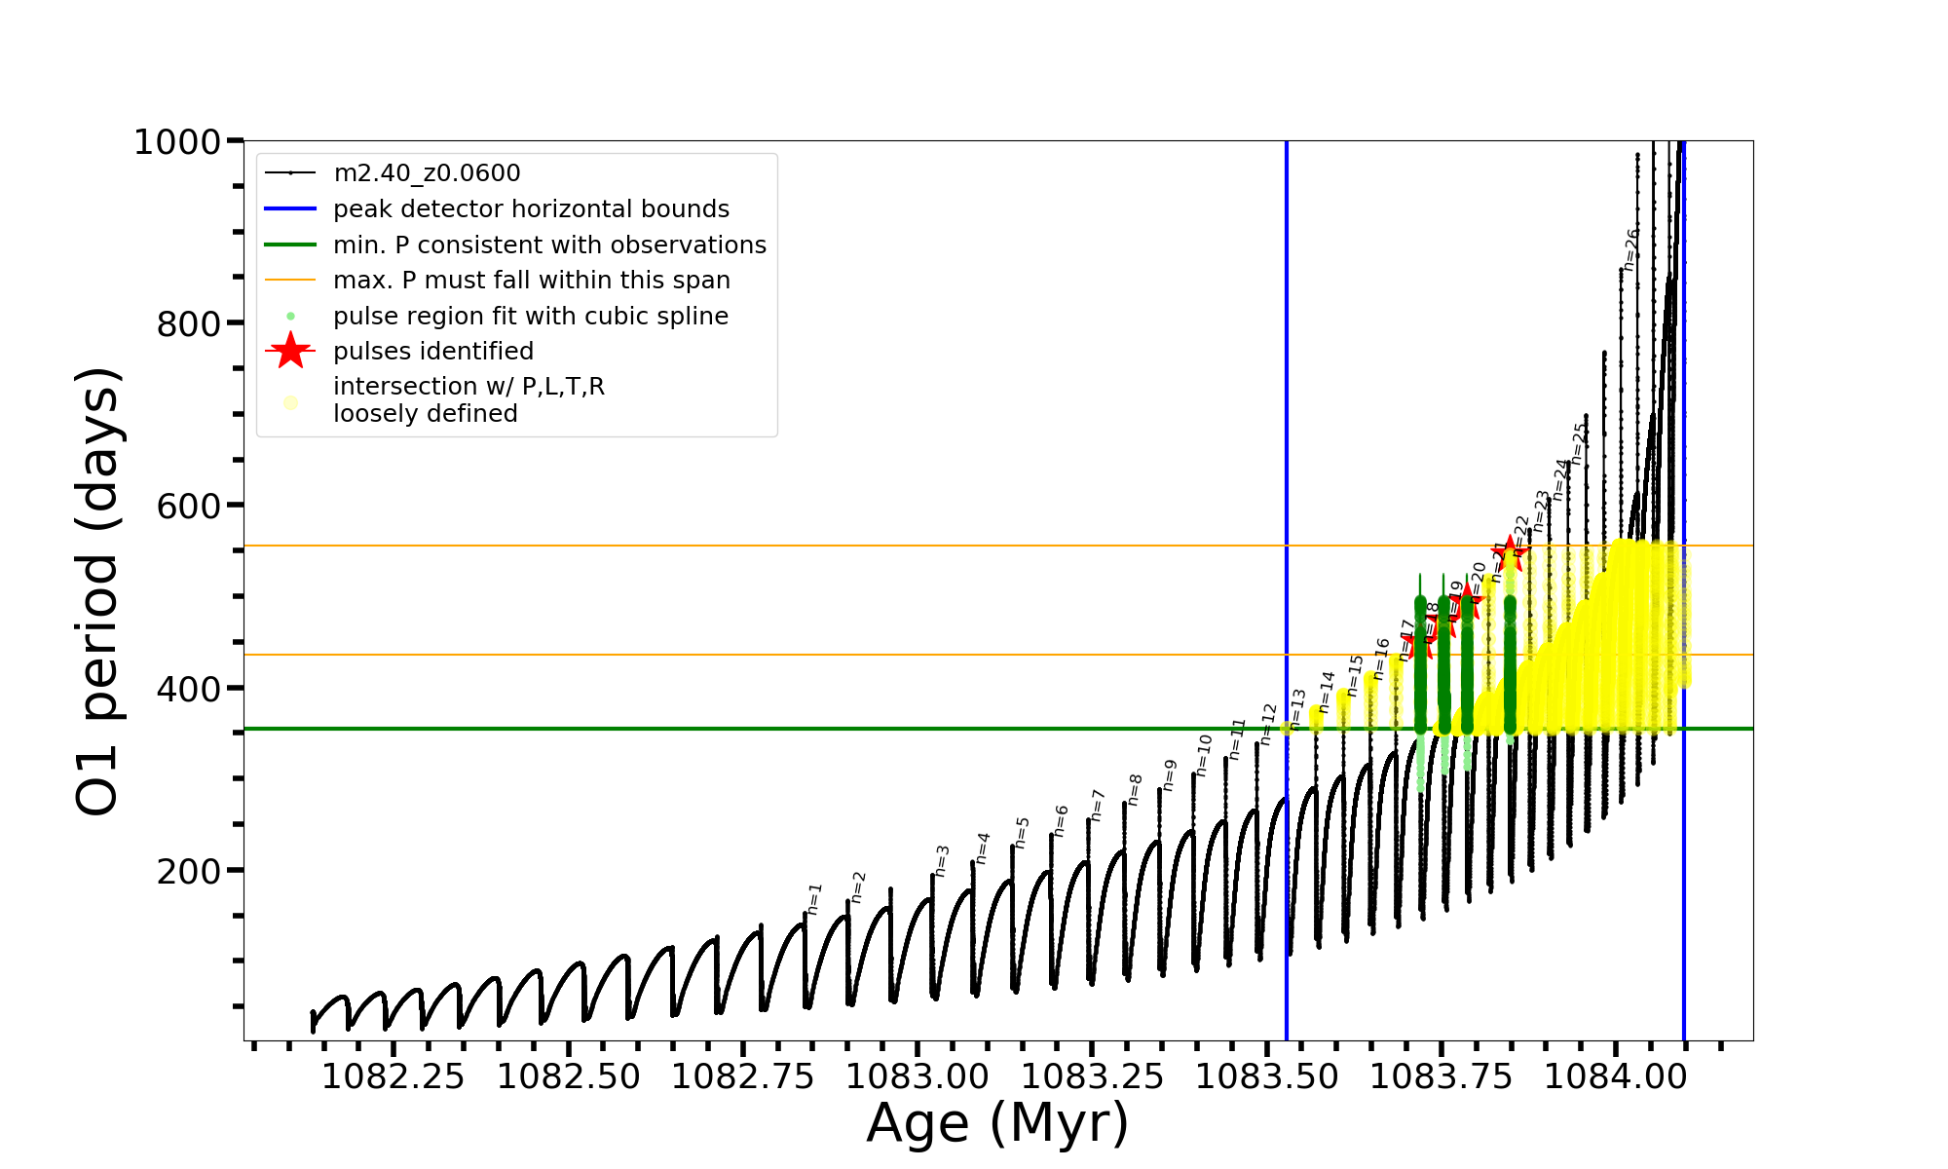Click the 'Age (Myr)' x-axis label
This screenshot has height=1169, width=1948.
(x=997, y=1122)
